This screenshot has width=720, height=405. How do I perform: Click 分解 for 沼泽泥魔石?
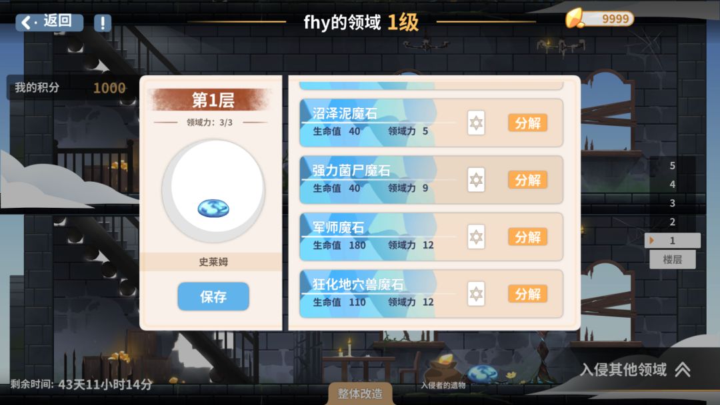pos(527,123)
